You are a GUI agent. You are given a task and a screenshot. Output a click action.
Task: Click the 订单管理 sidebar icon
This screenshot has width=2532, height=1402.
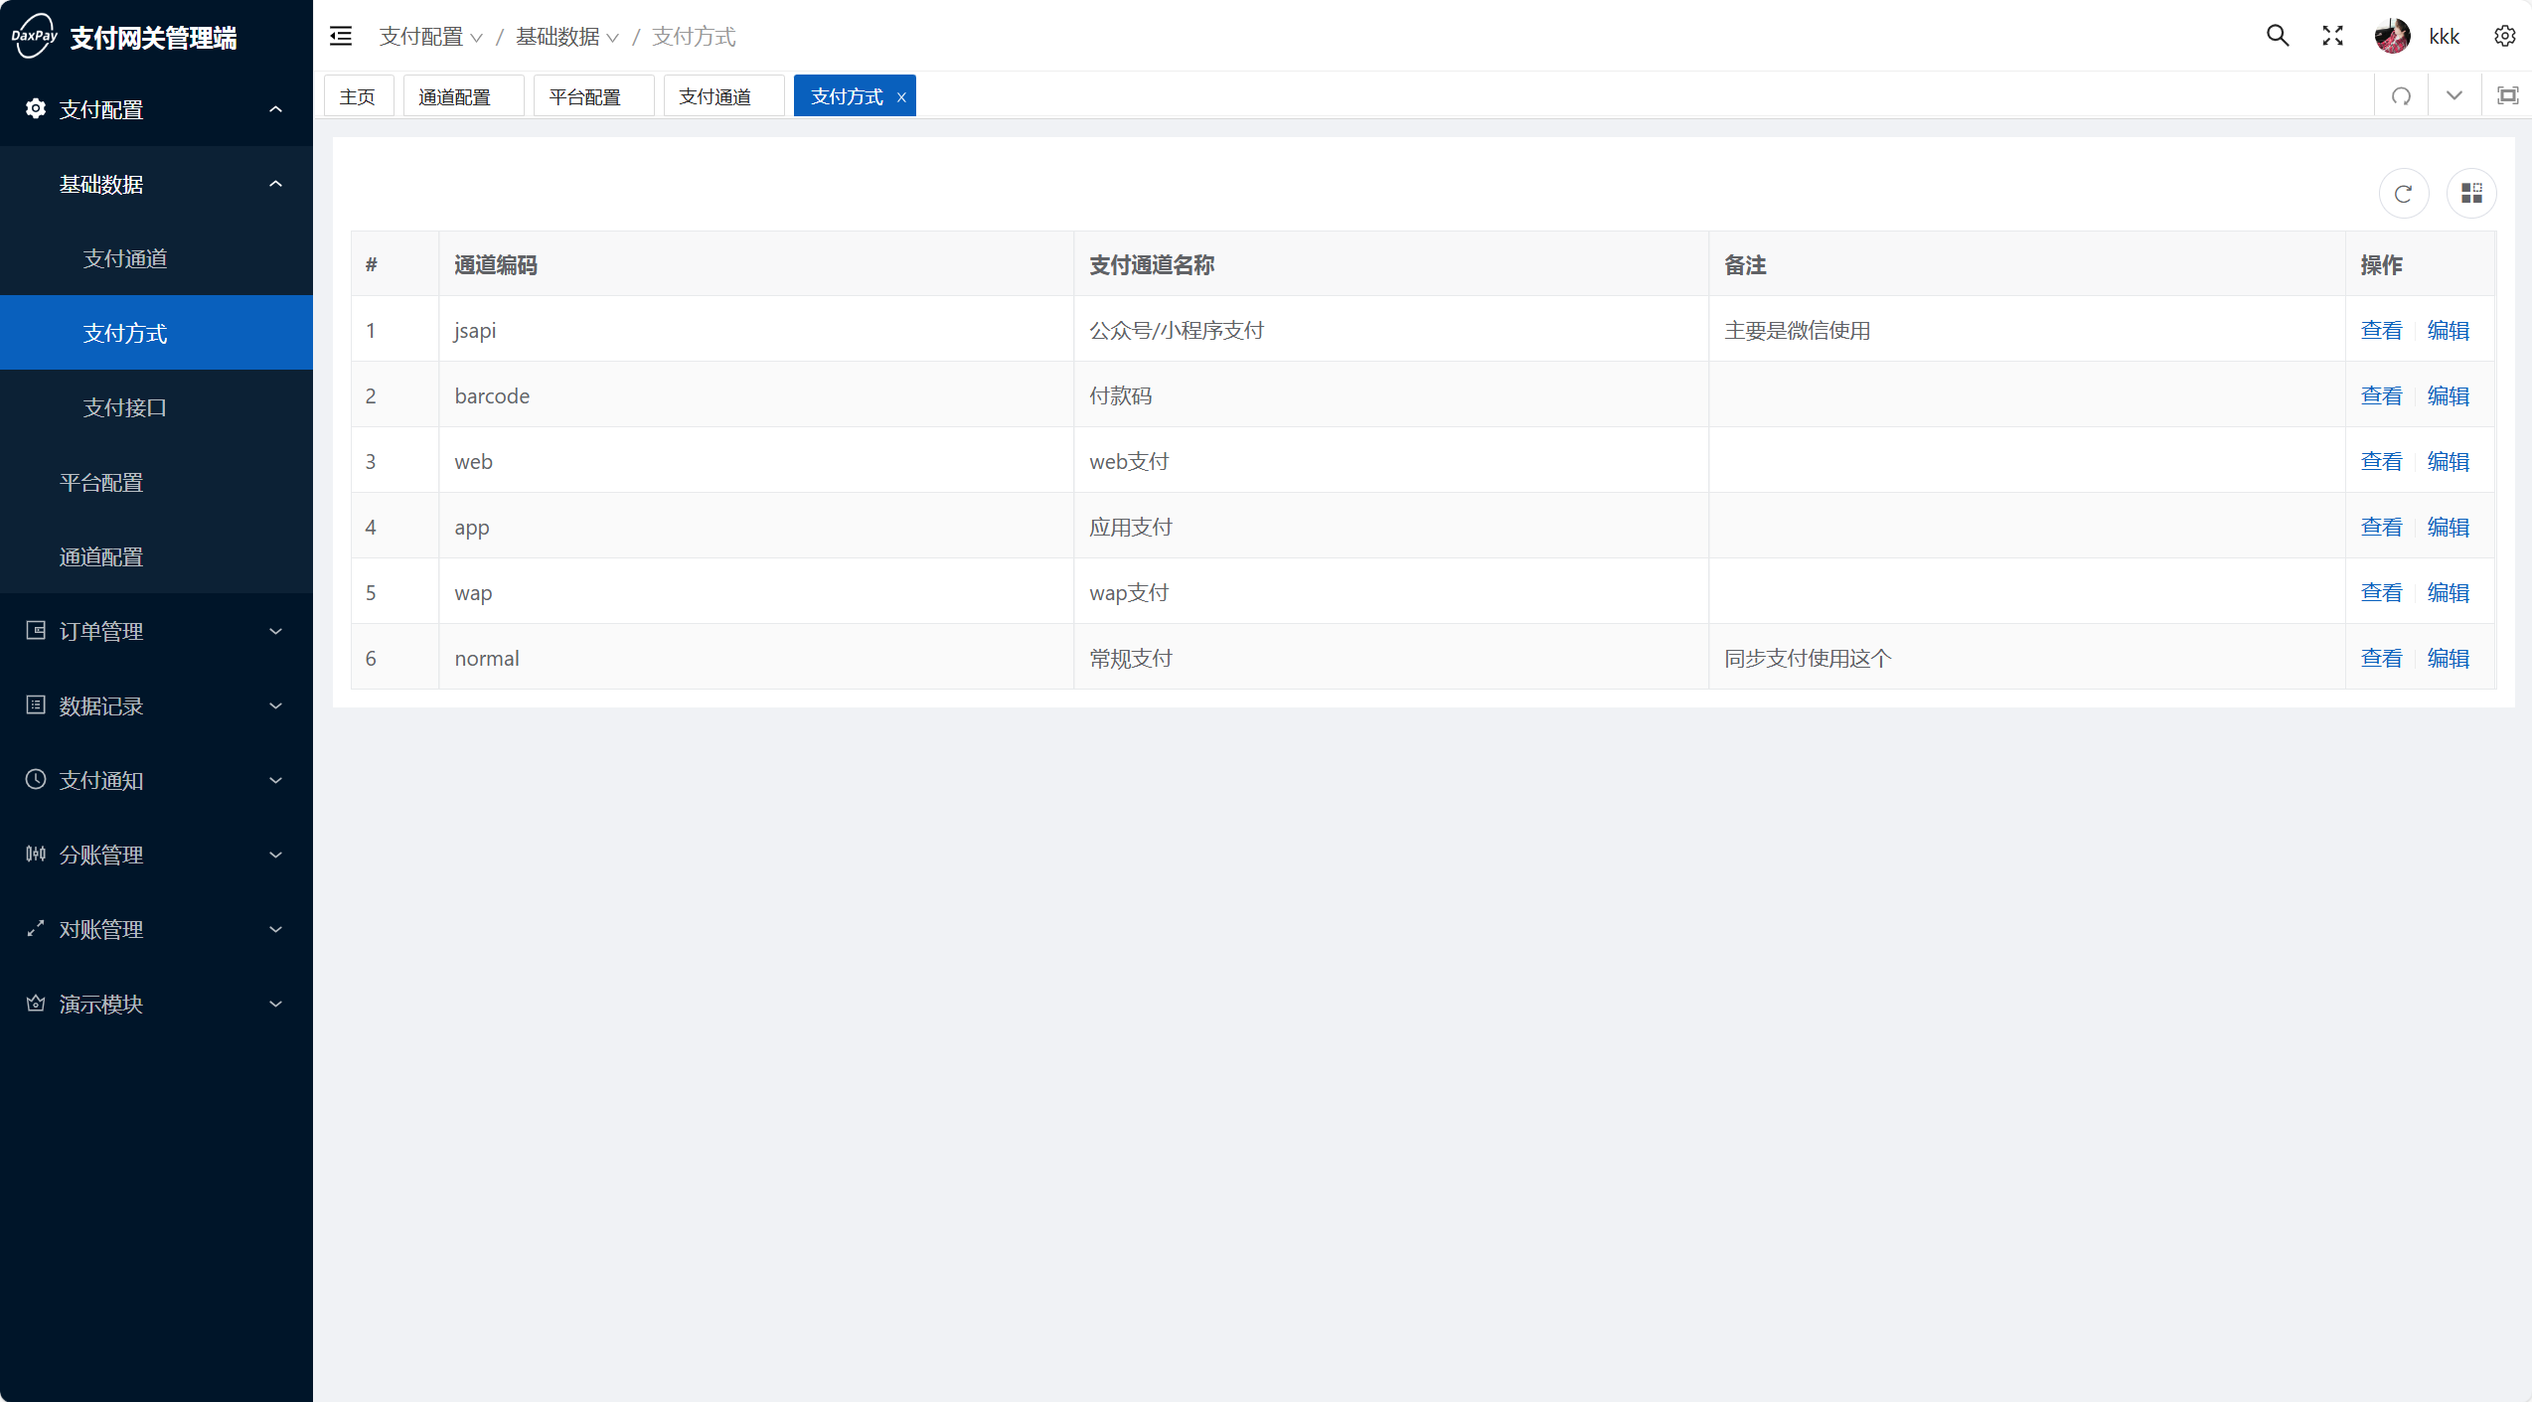pos(36,631)
